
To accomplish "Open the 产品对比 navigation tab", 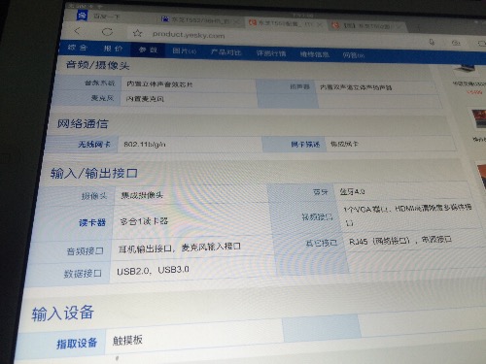I will coord(226,52).
